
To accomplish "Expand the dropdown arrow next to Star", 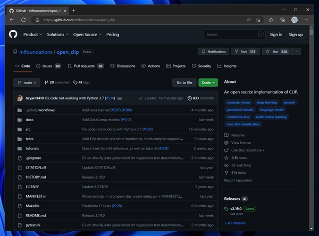I will point(297,52).
